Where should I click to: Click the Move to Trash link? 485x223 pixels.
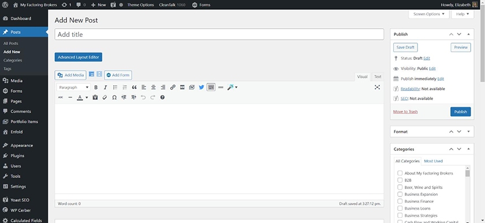405,112
